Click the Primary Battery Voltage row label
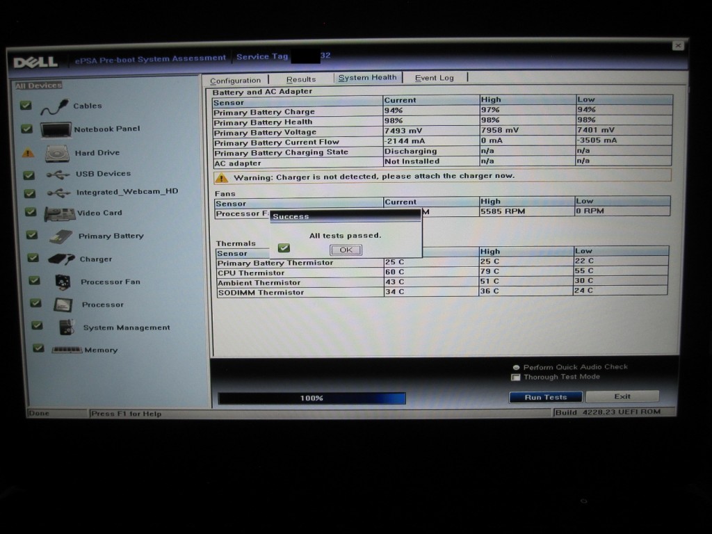 click(265, 133)
